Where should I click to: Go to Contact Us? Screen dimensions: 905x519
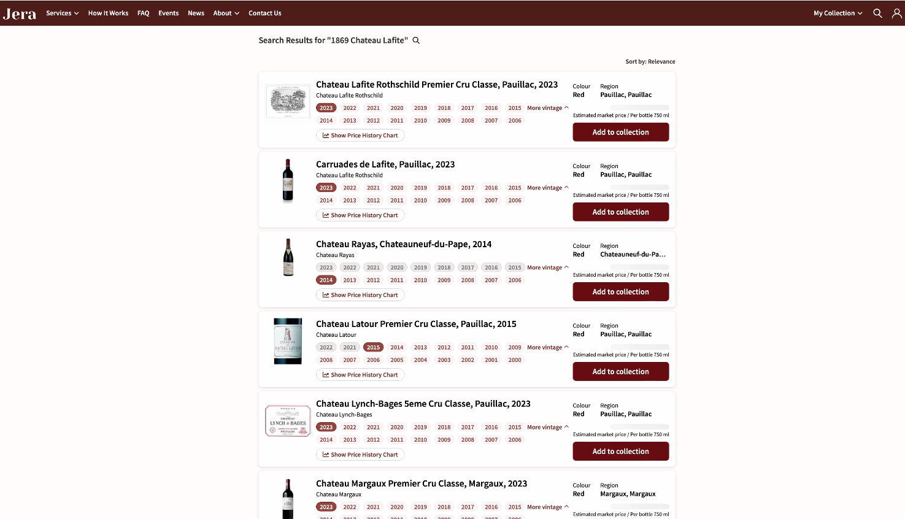[265, 13]
